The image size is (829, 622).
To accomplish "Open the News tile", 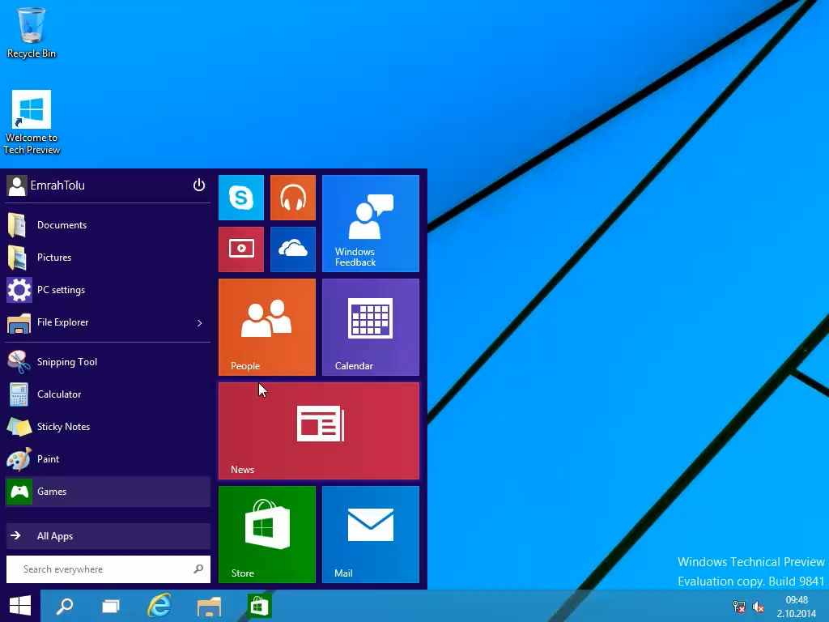I will 319,431.
